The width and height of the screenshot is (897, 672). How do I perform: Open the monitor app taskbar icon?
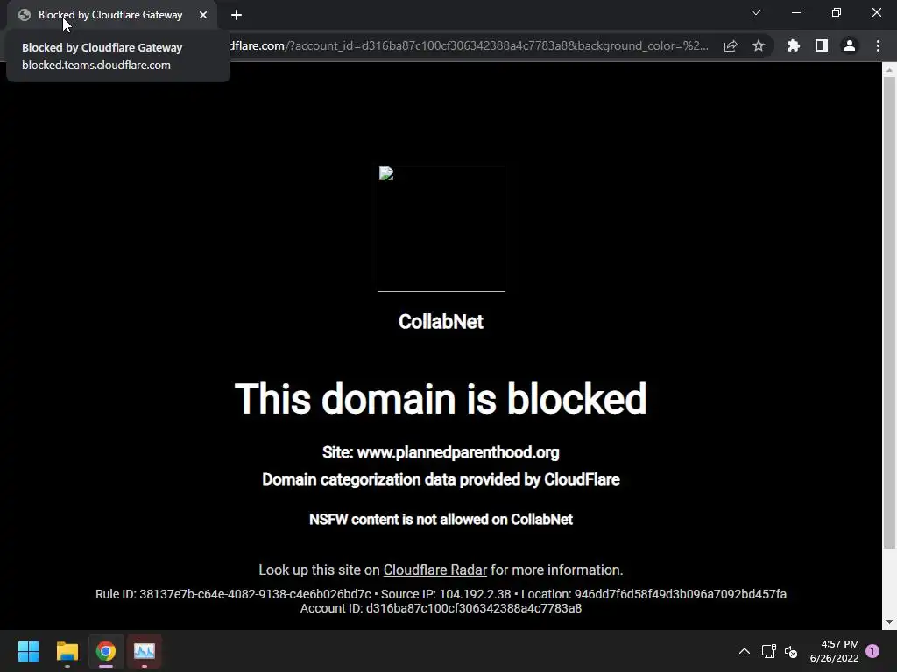pos(145,651)
